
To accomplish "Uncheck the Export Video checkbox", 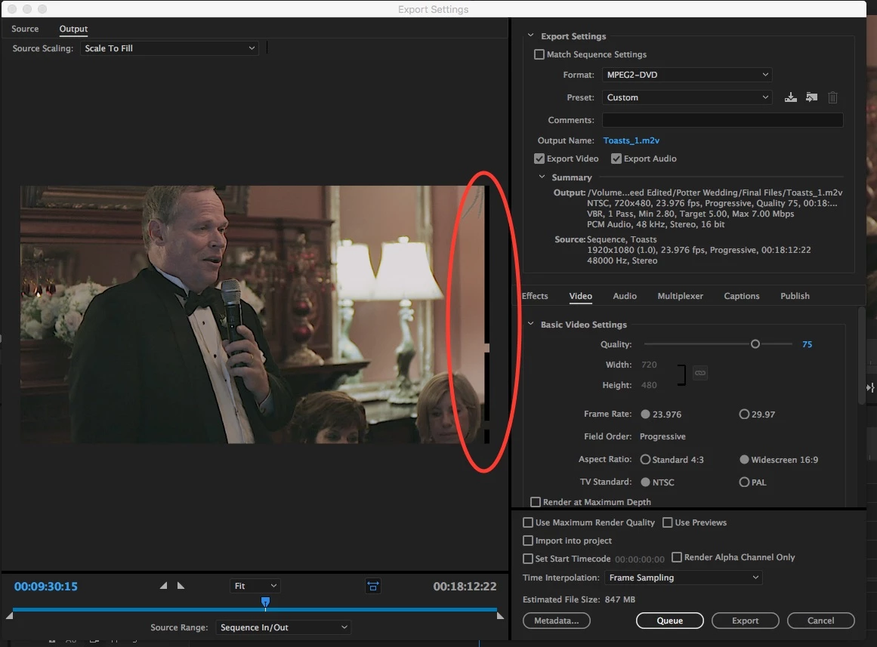I will point(539,159).
